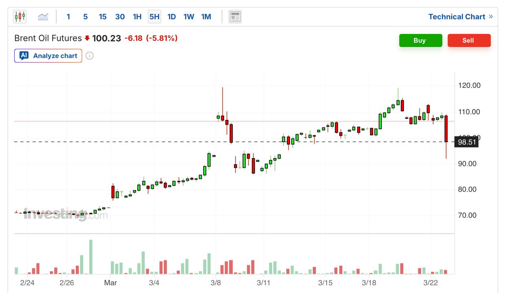Switch to the 1W timeframe

[x=189, y=17]
